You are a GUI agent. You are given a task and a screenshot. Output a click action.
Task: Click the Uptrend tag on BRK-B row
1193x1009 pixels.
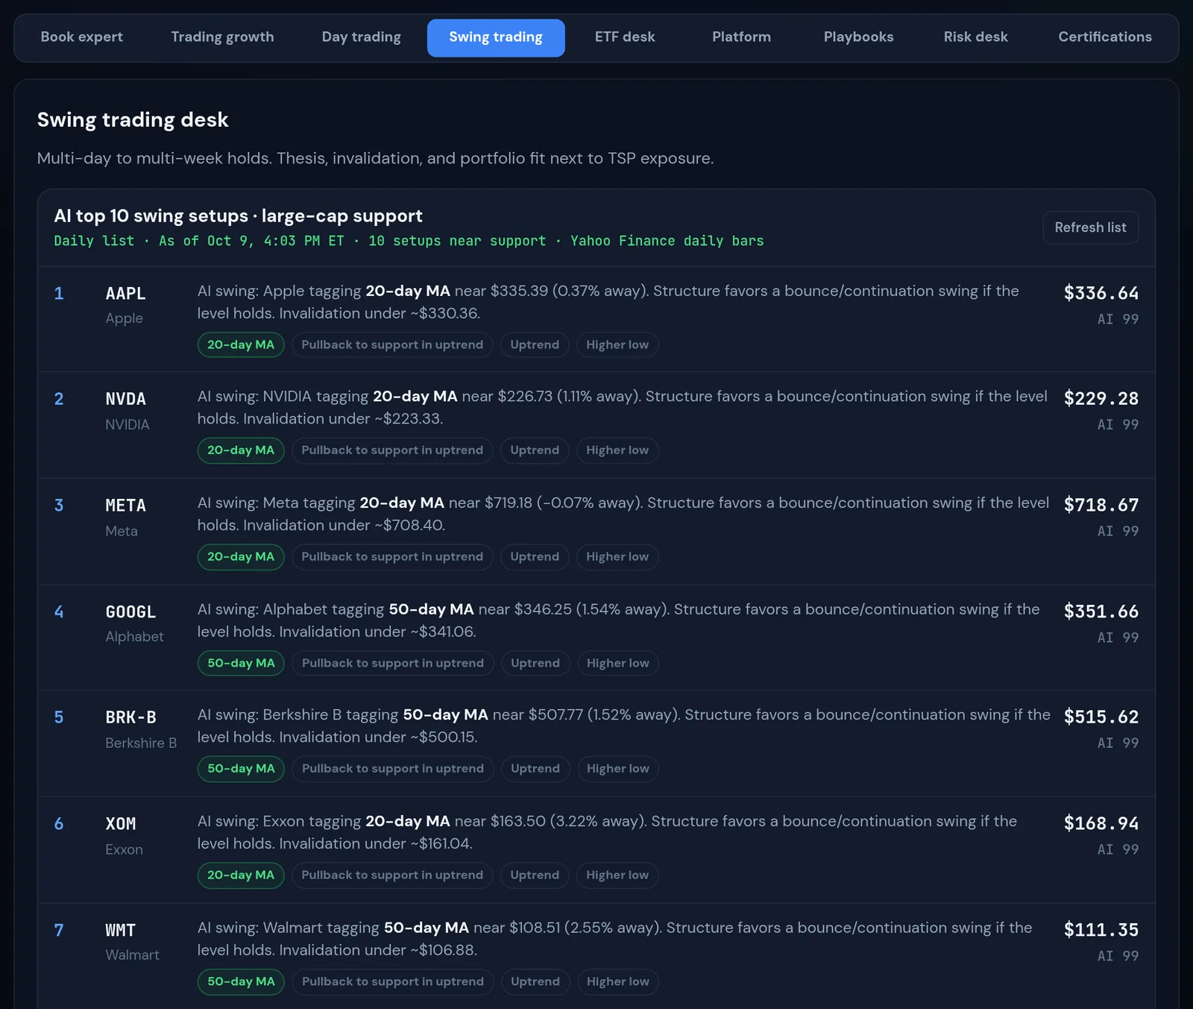pos(535,769)
